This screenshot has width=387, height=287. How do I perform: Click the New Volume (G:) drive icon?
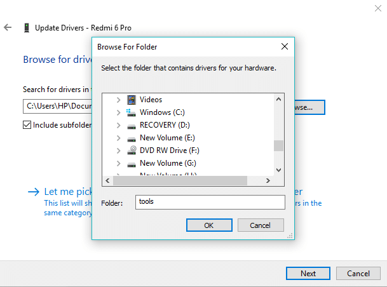(x=132, y=163)
